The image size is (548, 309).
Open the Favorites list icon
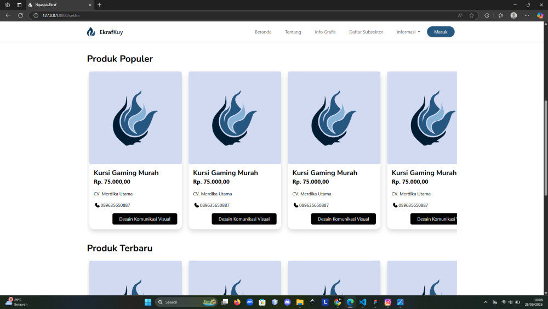pos(500,15)
